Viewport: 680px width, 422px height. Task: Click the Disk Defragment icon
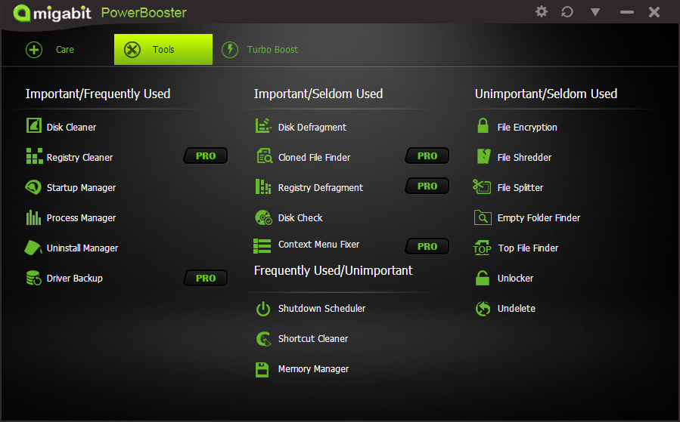(263, 126)
